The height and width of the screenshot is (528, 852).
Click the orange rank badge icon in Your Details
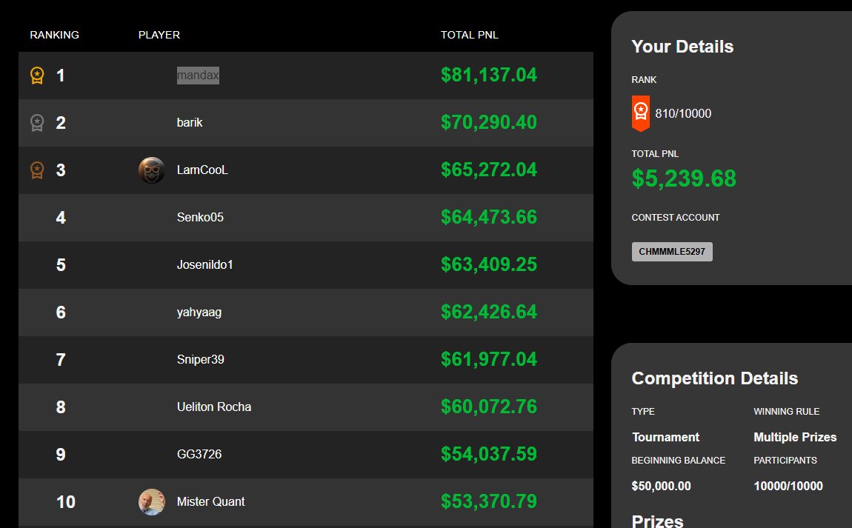tap(641, 113)
